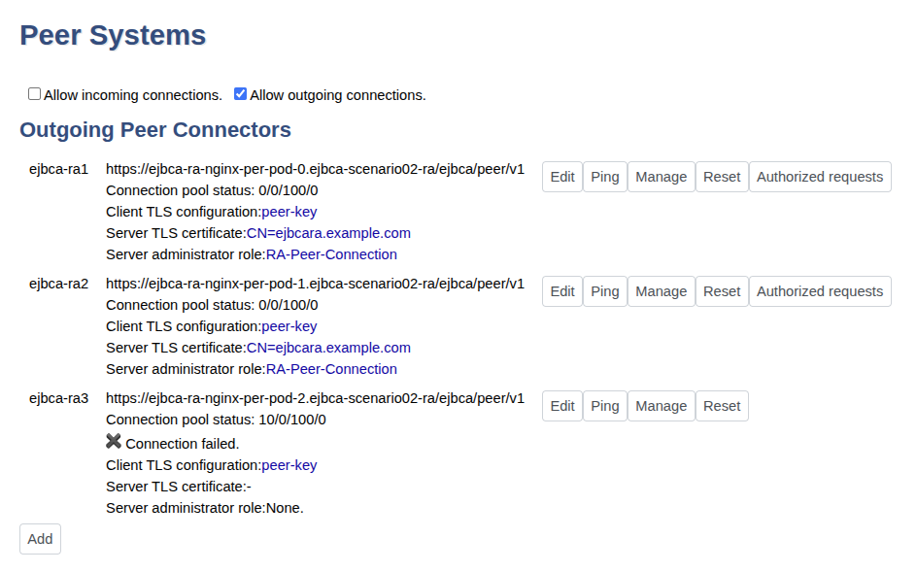Screen dimensions: 917x572
Task: Ping the ejbca-ra1 peer
Action: (604, 177)
